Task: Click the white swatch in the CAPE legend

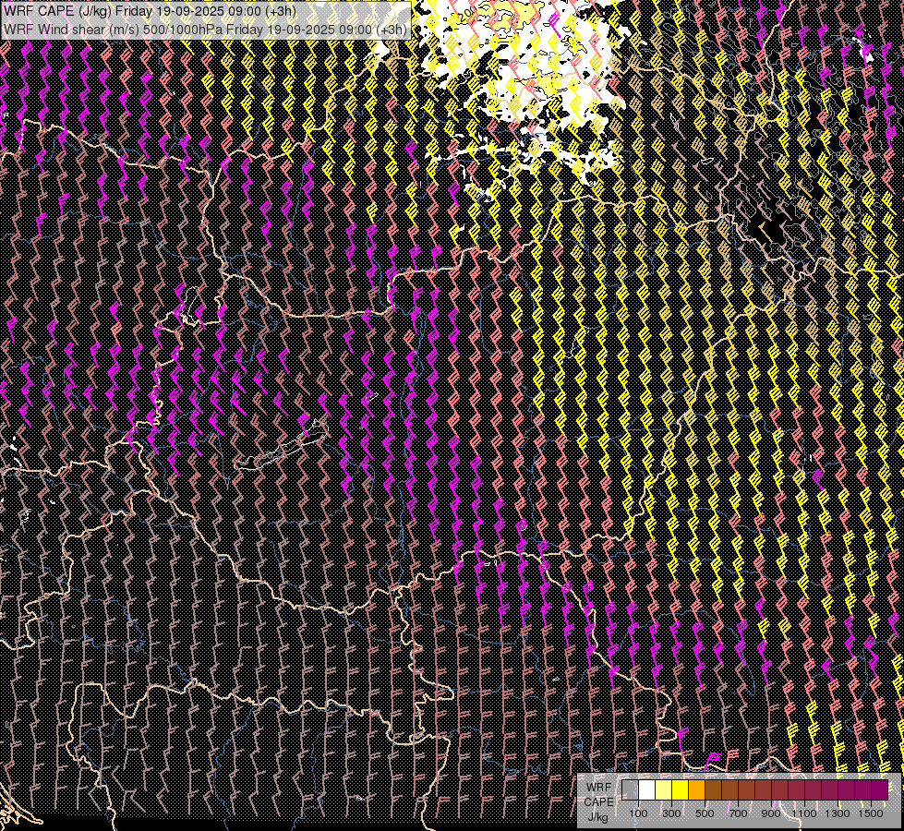Action: tap(647, 790)
